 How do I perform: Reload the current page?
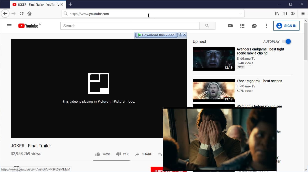[21, 14]
